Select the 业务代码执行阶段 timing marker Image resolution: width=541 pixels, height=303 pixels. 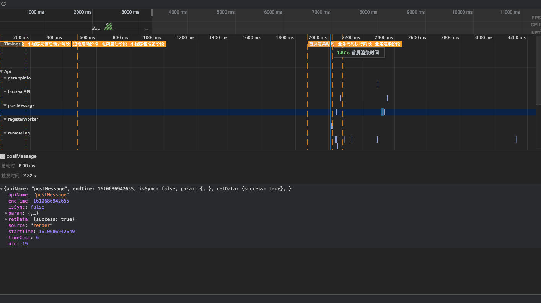(x=354, y=44)
